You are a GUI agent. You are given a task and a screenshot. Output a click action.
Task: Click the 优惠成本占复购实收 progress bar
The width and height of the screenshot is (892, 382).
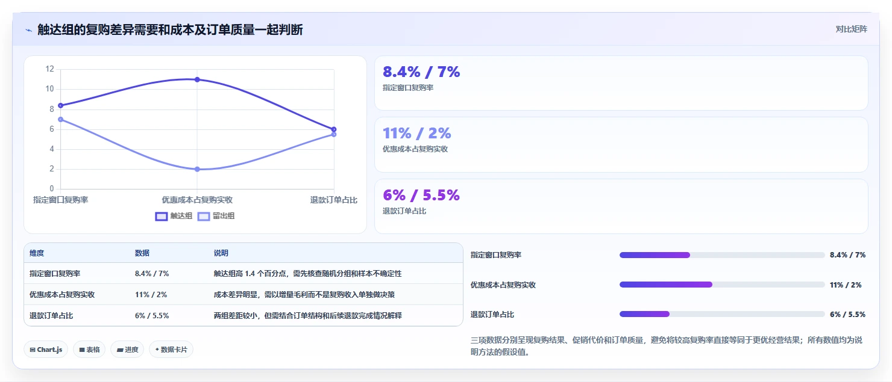pos(722,285)
